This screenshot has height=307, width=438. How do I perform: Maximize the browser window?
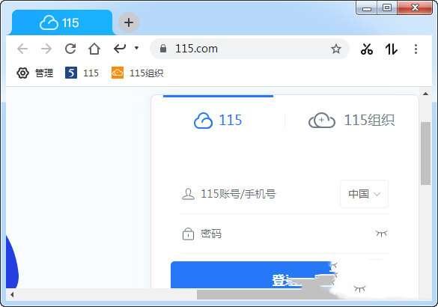(x=387, y=7)
